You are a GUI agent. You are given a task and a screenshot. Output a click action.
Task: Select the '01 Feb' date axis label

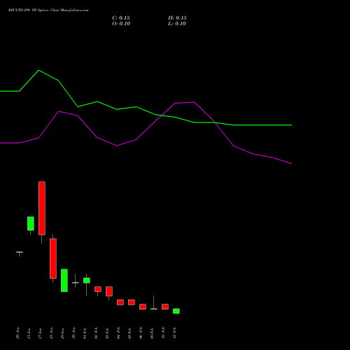click(x=85, y=333)
